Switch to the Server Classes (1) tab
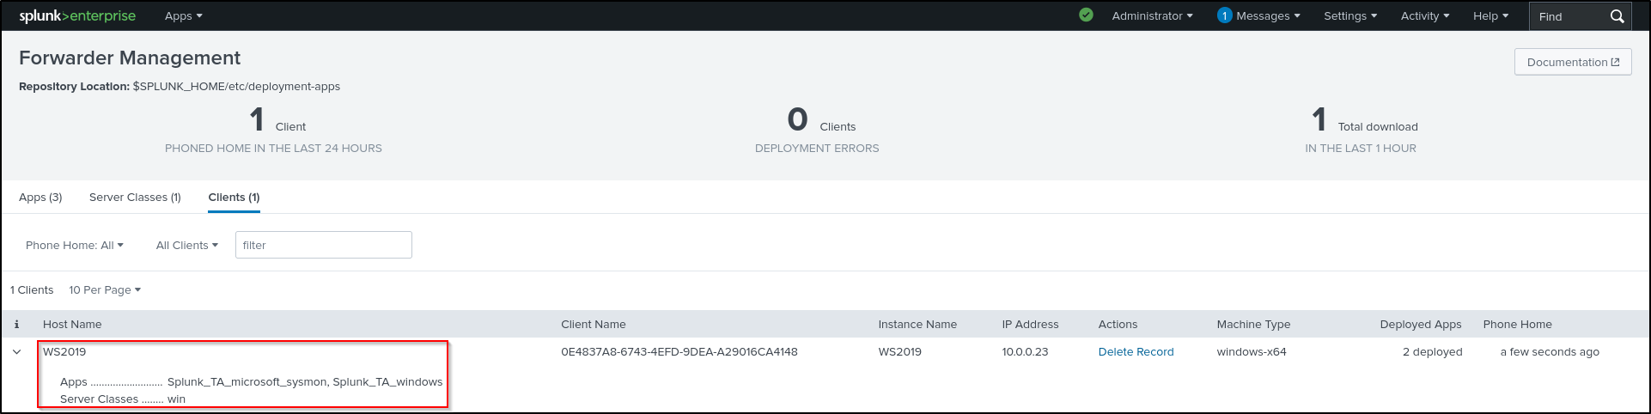 tap(135, 197)
